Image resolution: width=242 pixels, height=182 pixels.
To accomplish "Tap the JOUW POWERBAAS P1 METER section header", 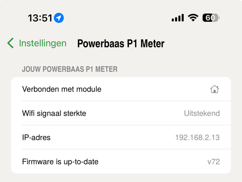I will pos(70,69).
